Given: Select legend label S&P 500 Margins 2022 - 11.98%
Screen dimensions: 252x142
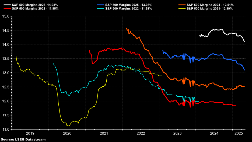Looking at the screenshot, I should pyautogui.click(x=129, y=9).
